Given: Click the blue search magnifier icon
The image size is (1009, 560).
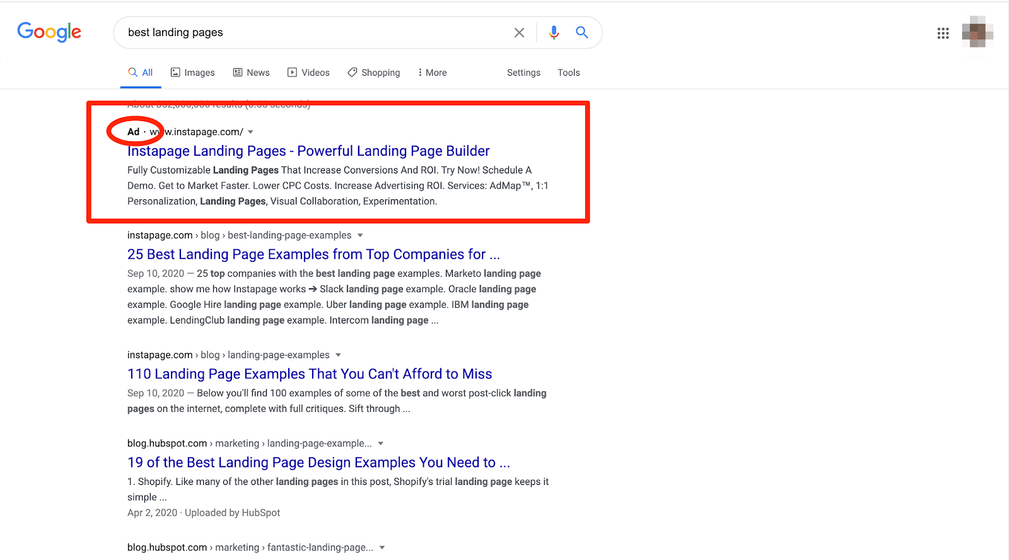Looking at the screenshot, I should pyautogui.click(x=582, y=32).
